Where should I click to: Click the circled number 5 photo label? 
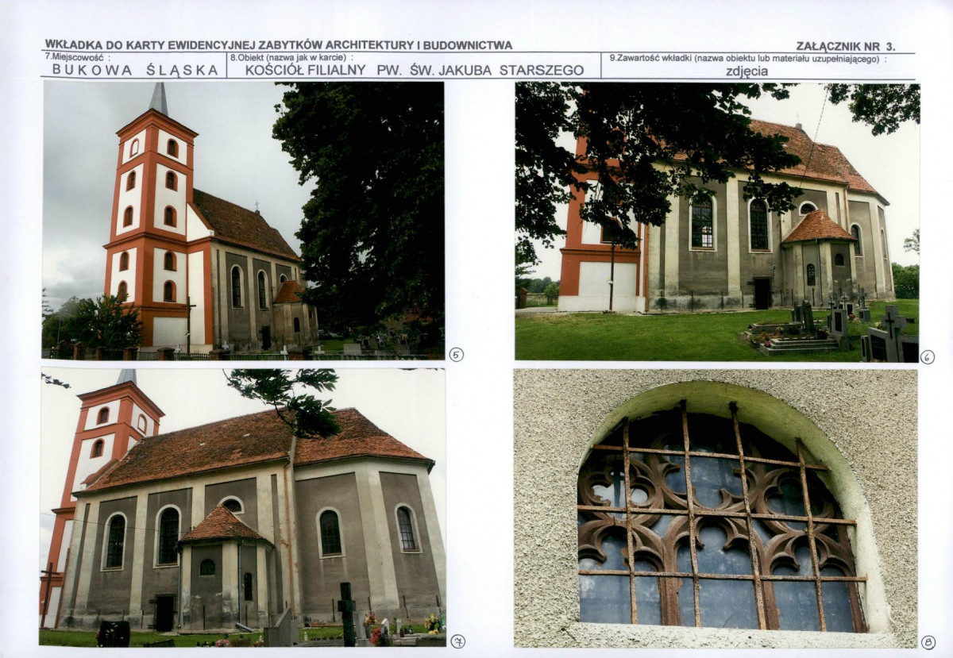[456, 355]
